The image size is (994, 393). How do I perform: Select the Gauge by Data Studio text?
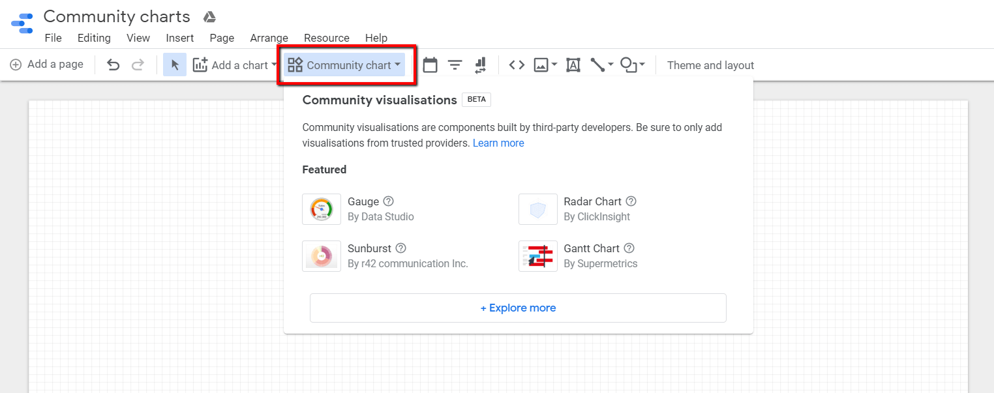(381, 209)
